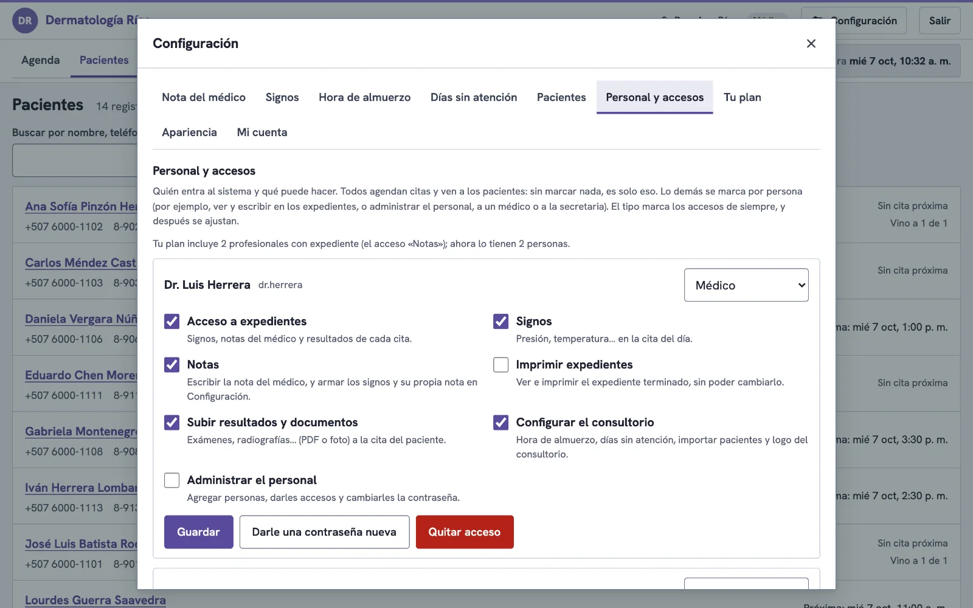This screenshot has height=608, width=973.
Task: Save changes with Guardar button
Action: pyautogui.click(x=199, y=532)
